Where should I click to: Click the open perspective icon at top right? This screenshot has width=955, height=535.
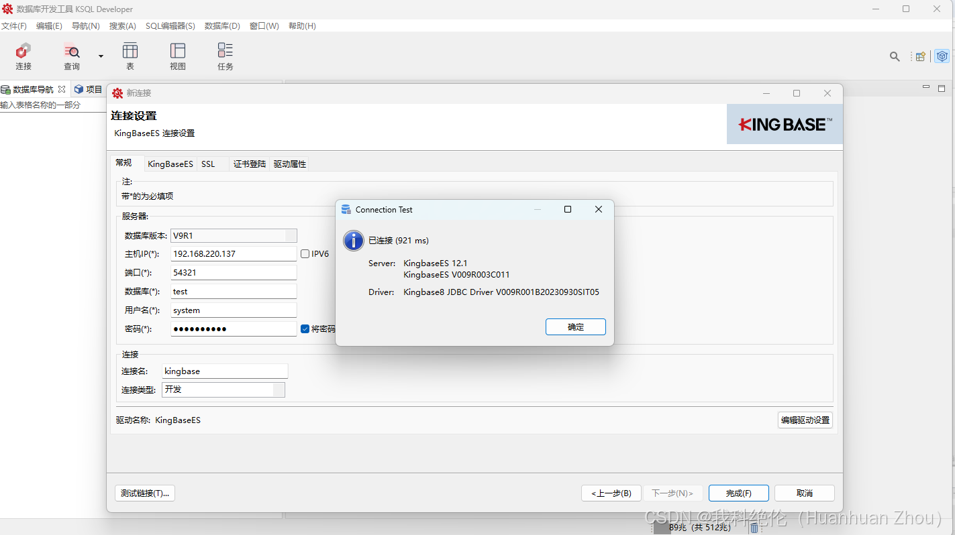921,57
